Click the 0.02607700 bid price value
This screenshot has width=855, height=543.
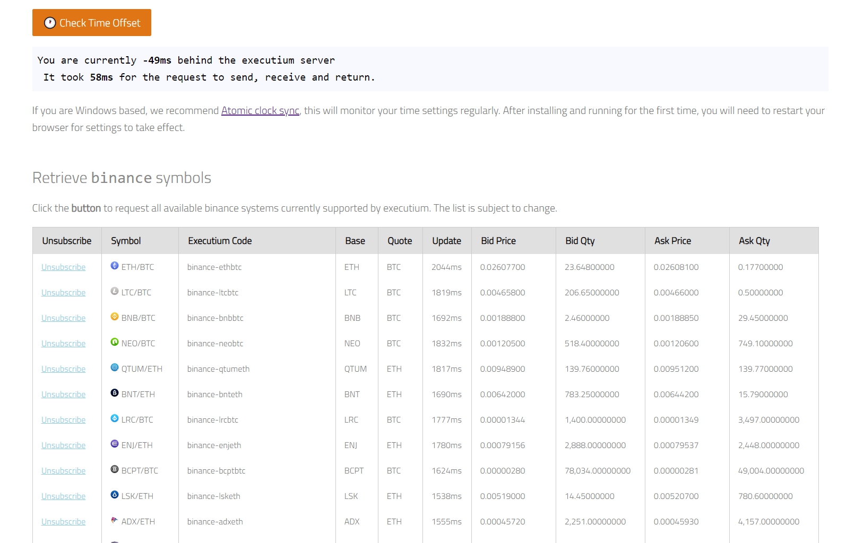(503, 267)
